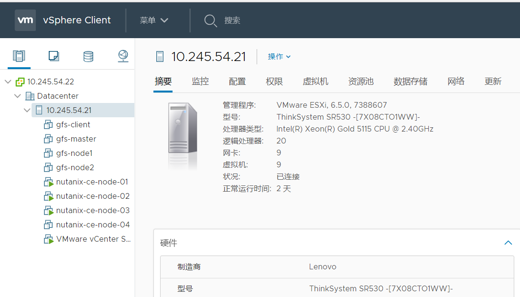The height and width of the screenshot is (297, 520).
Task: Click host icon beside 10.245.54.21 in tree
Action: click(x=39, y=110)
